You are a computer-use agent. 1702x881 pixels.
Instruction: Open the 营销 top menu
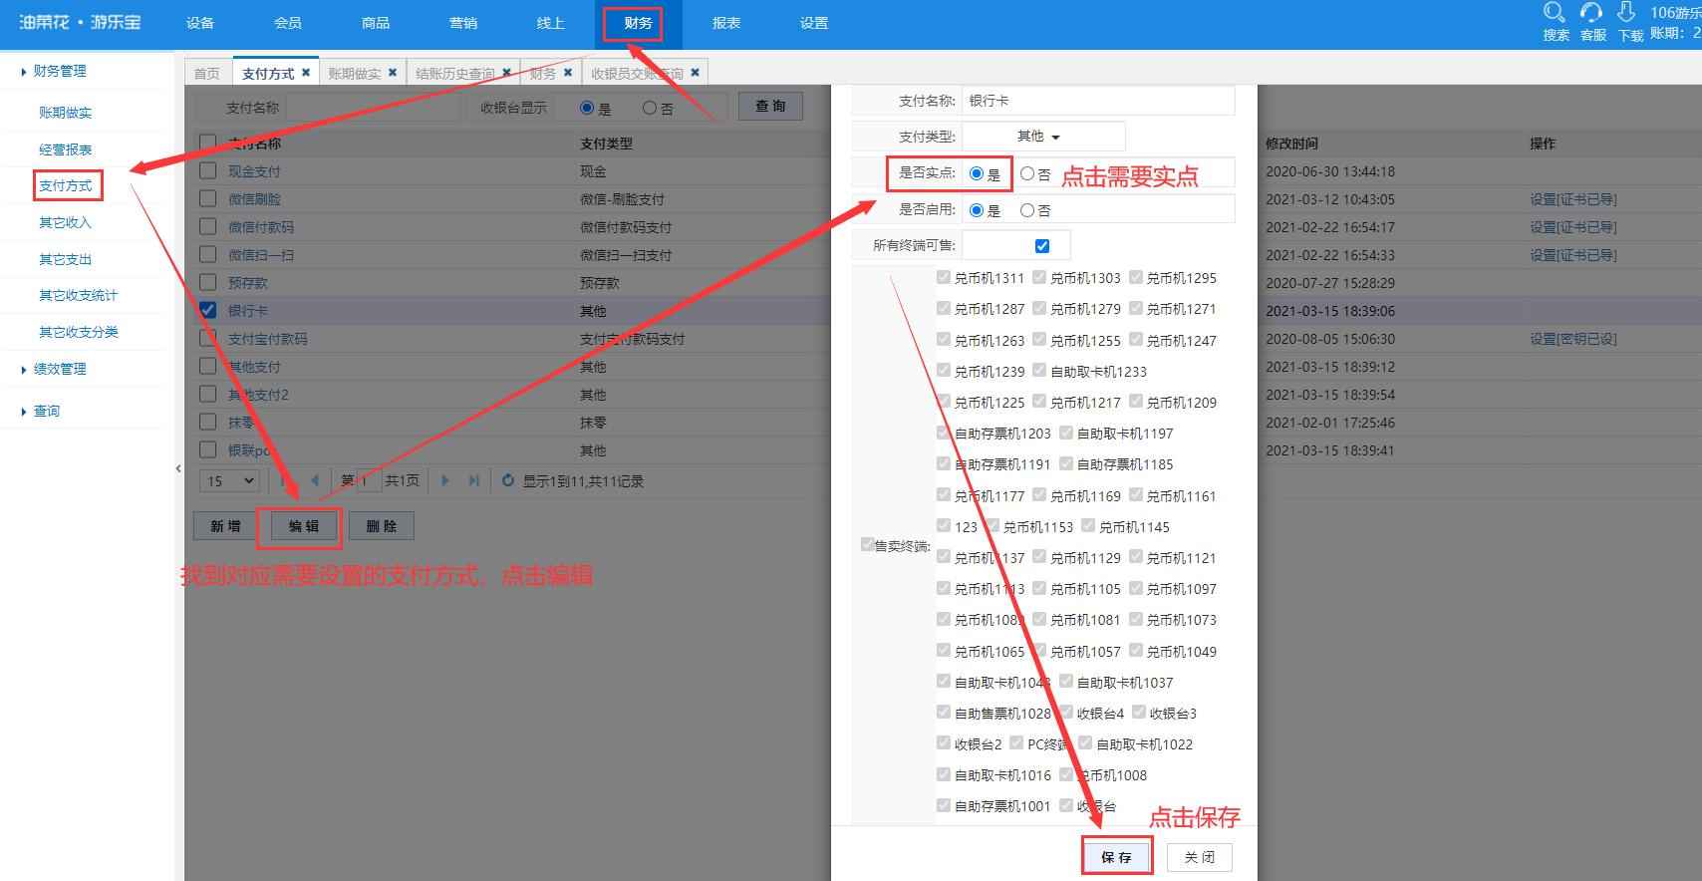point(463,23)
